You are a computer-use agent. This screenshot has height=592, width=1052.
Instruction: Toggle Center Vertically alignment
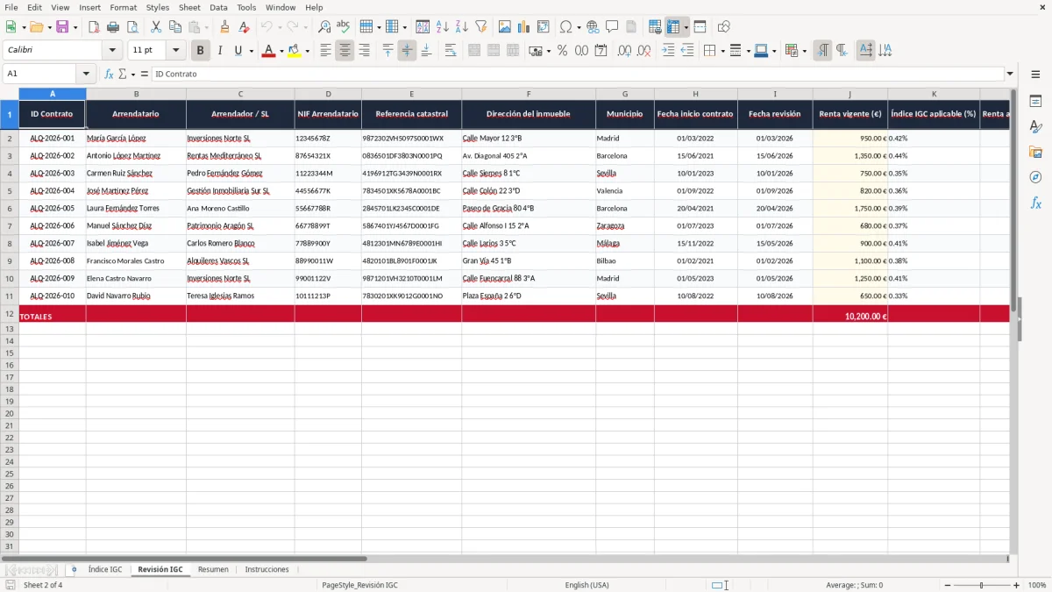pyautogui.click(x=407, y=51)
